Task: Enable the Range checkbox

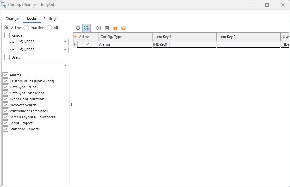Action: [7, 35]
